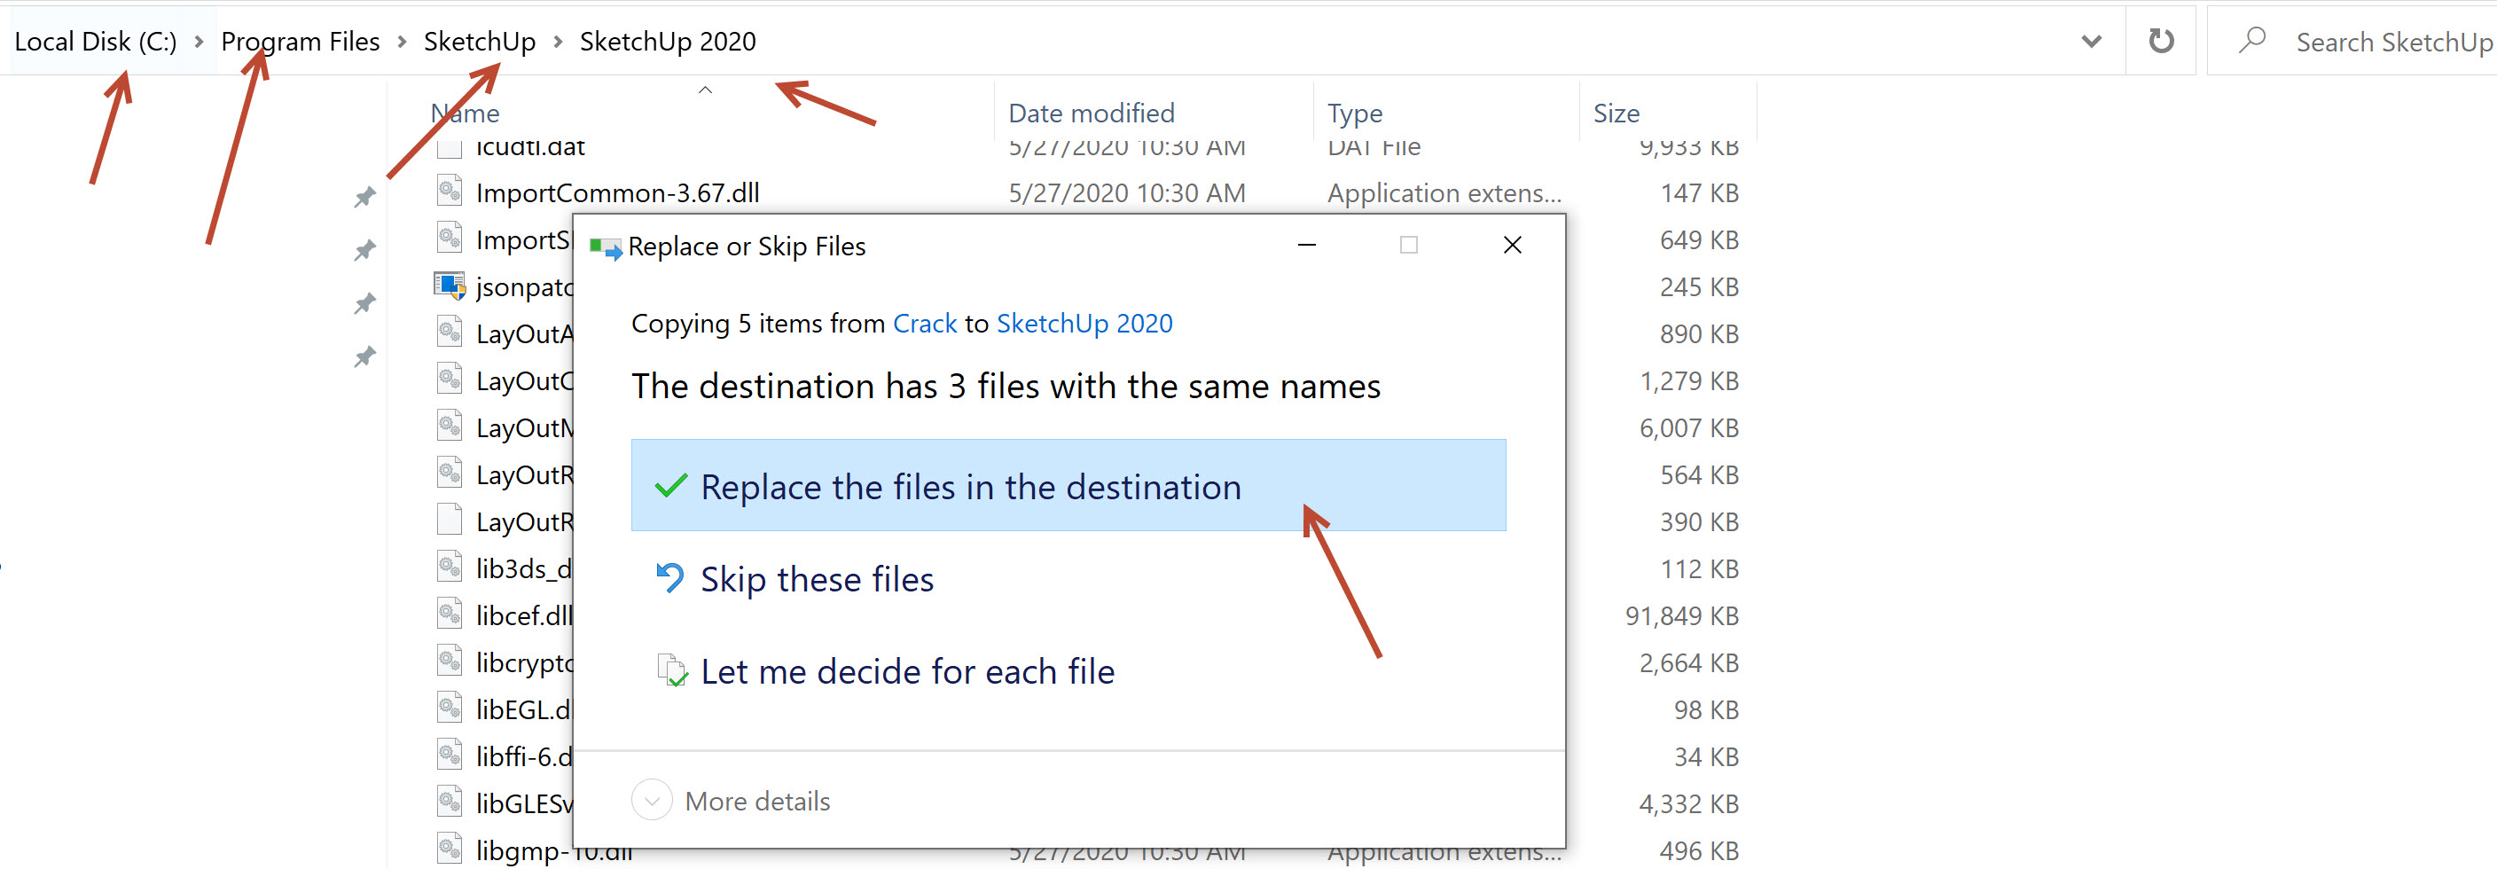Expand More details in dialog
Image resolution: width=2497 pixels, height=869 pixels.
pyautogui.click(x=732, y=801)
